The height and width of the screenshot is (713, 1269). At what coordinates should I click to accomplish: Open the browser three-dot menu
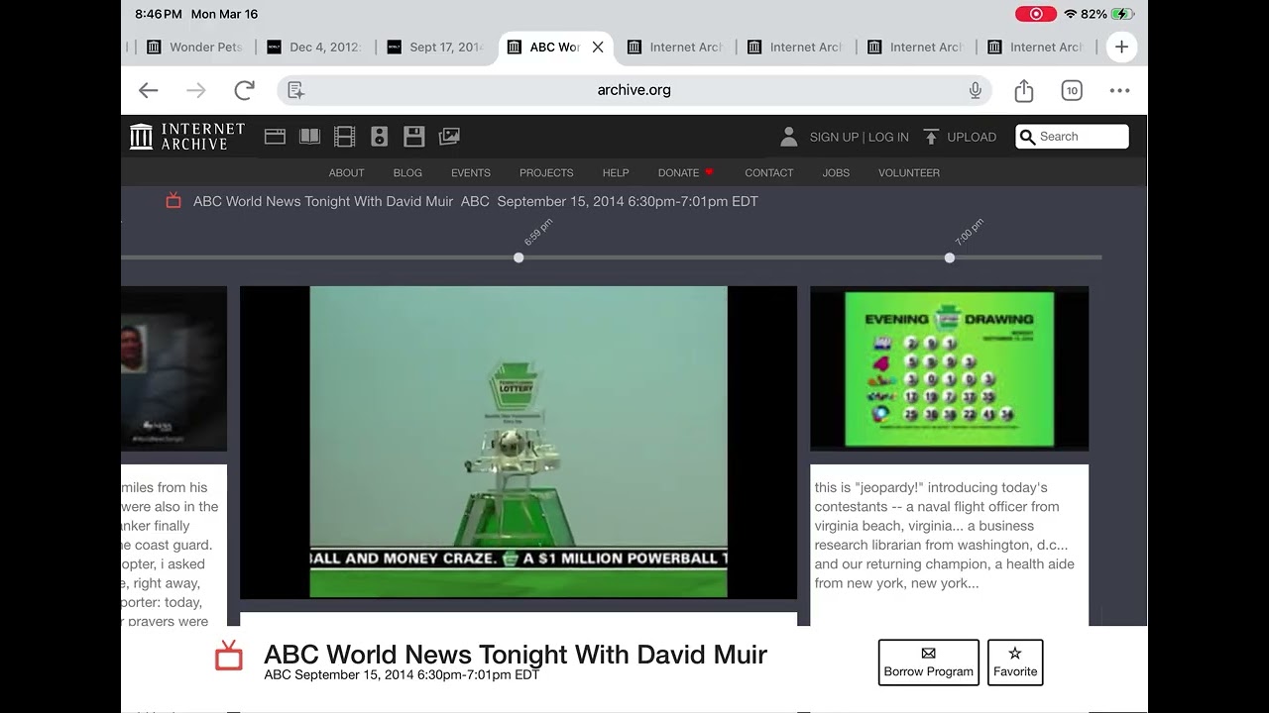(x=1119, y=90)
